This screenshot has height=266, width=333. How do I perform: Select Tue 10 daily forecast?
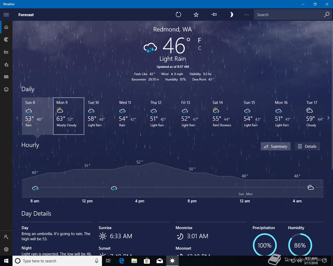(x=100, y=116)
